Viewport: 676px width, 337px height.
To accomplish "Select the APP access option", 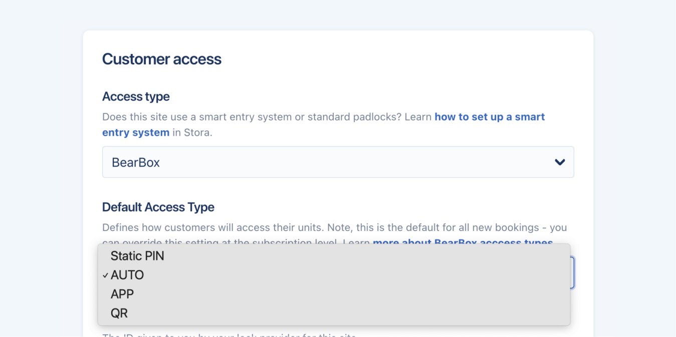I will (x=122, y=294).
